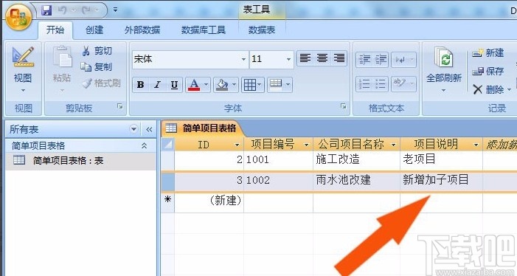Switch to 开始 ribbon tab
Screen dimensions: 517x276
[55, 30]
